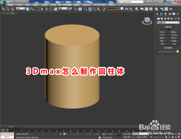The height and width of the screenshot is (139, 181).
Task: Activate the Select Object tool
Action: [28, 9]
